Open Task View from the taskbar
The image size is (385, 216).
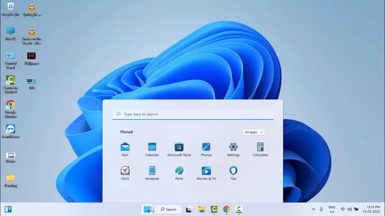(188, 209)
